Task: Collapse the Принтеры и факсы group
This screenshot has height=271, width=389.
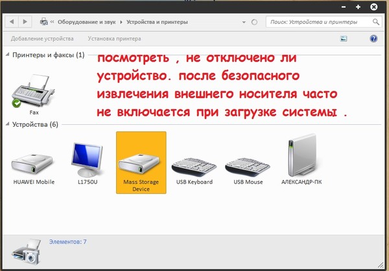Action: [x=8, y=54]
